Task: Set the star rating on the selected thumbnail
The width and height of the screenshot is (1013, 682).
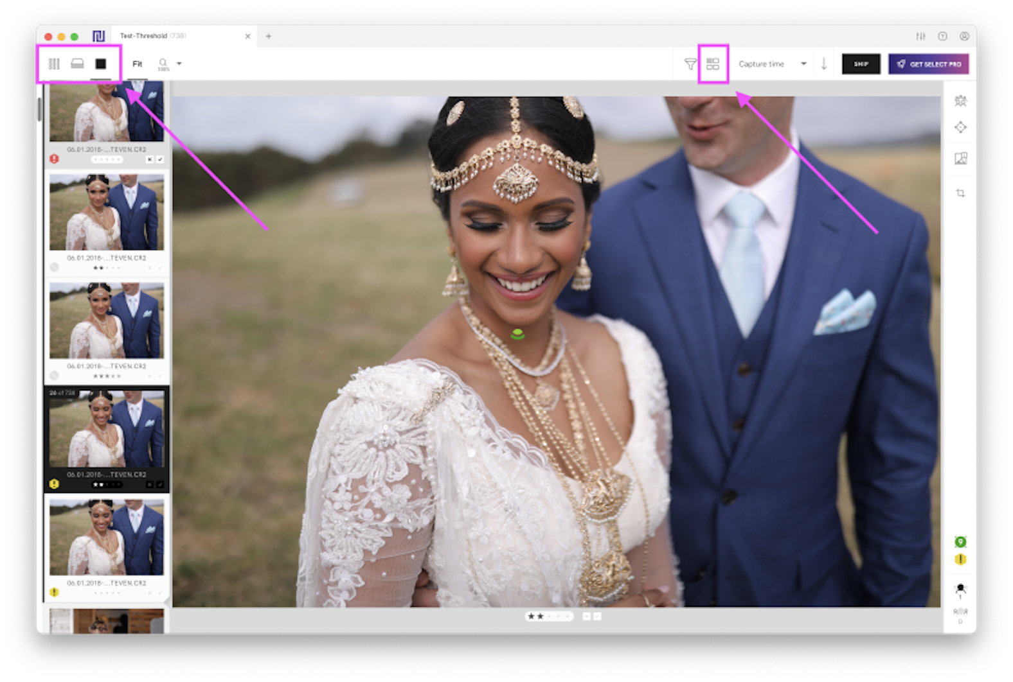Action: tap(107, 484)
